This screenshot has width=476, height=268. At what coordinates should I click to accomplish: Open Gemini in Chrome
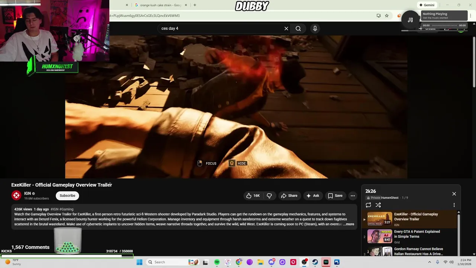pos(427,5)
